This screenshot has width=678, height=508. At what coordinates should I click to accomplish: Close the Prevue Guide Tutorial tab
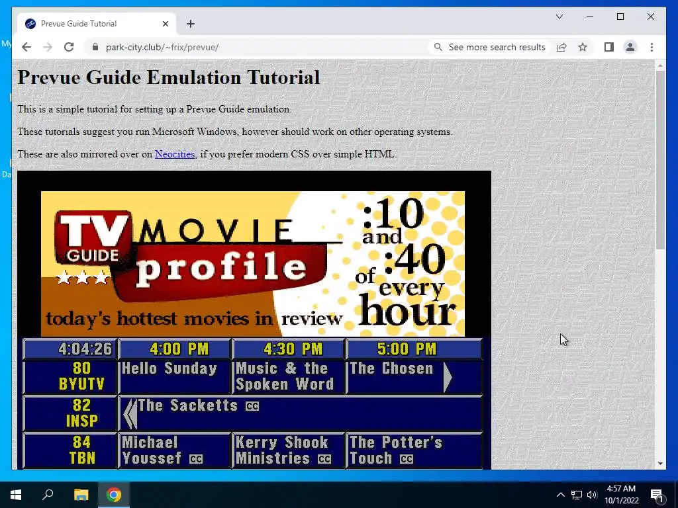[x=165, y=24]
